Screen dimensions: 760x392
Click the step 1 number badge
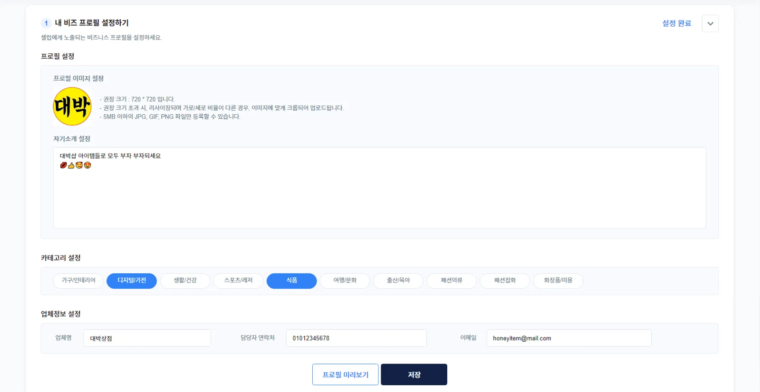pyautogui.click(x=46, y=23)
